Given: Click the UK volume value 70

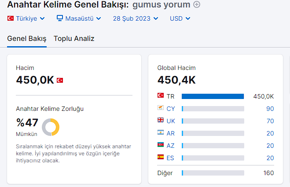Looking at the screenshot, I should tap(270, 121).
